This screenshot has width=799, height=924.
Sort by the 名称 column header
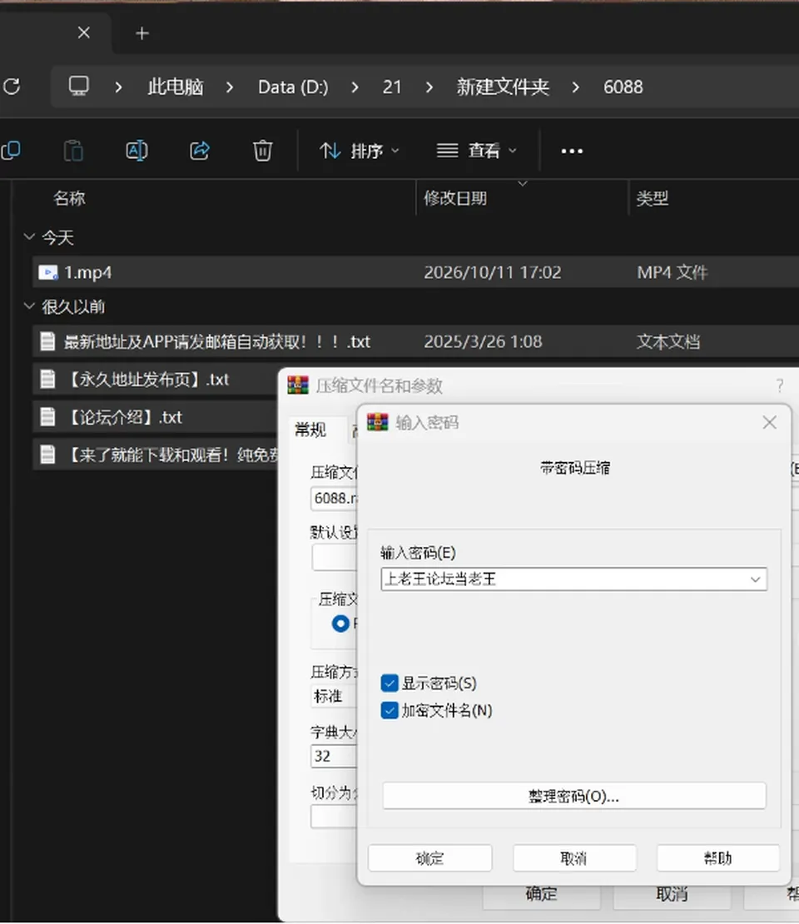[70, 198]
